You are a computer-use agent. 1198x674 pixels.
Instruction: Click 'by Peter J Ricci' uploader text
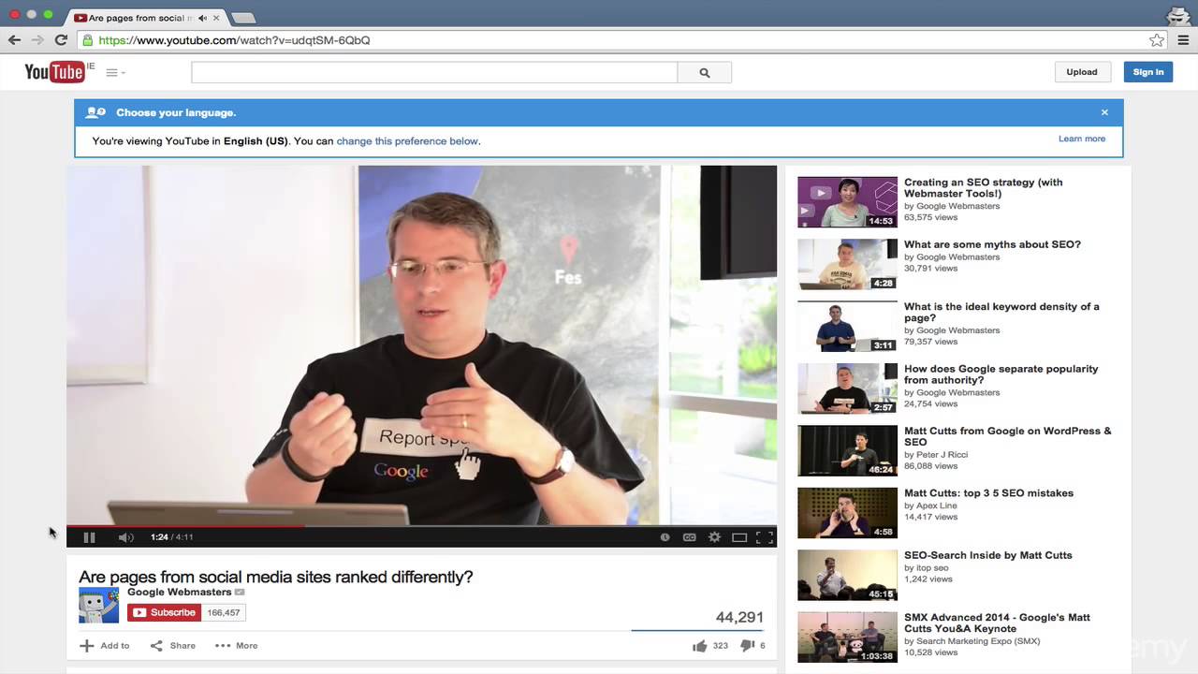(936, 455)
